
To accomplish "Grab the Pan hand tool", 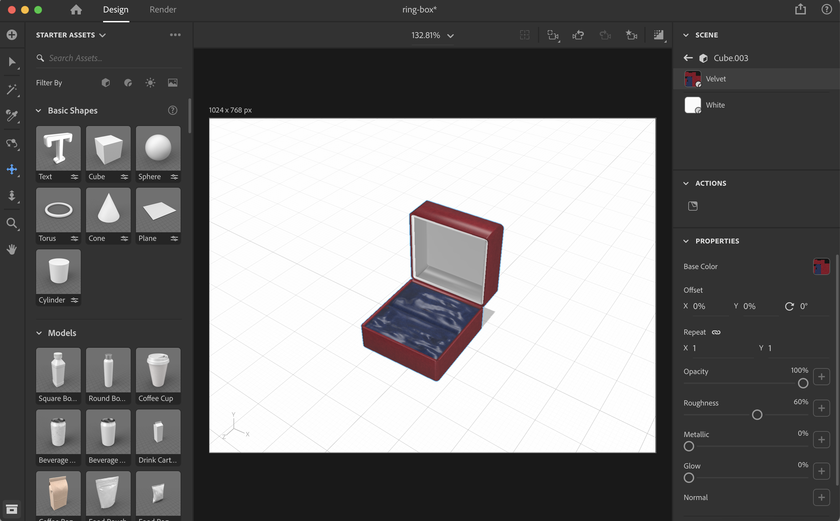I will pyautogui.click(x=12, y=249).
